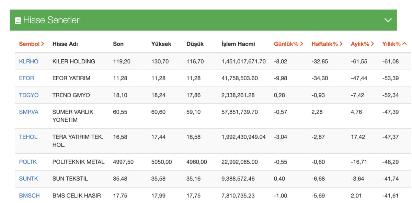Click POLTK volume 22,992,085.00
The image size is (412, 203).
[x=240, y=162]
